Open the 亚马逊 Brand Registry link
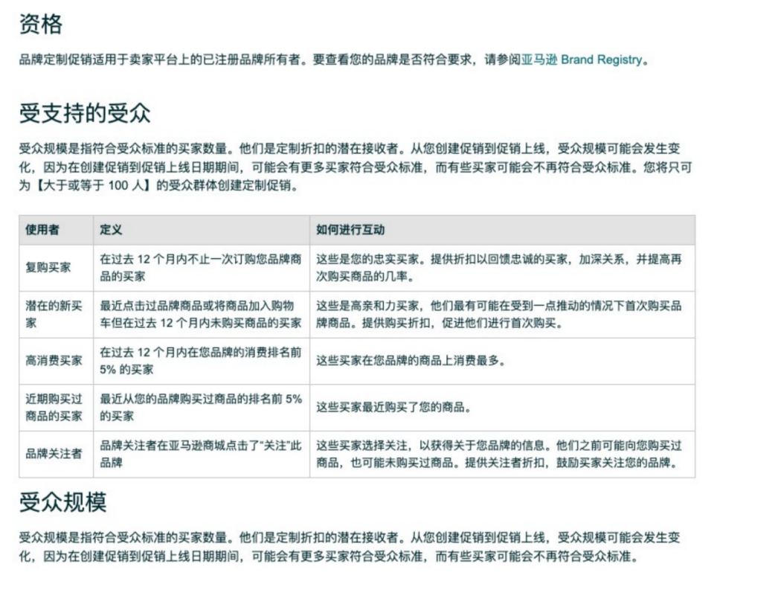Viewport: 778px width, 590px height. [x=582, y=60]
